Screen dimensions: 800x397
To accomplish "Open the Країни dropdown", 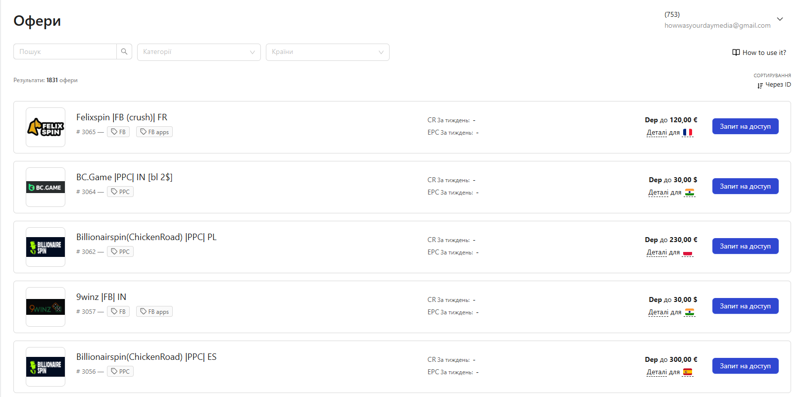I will pos(327,52).
